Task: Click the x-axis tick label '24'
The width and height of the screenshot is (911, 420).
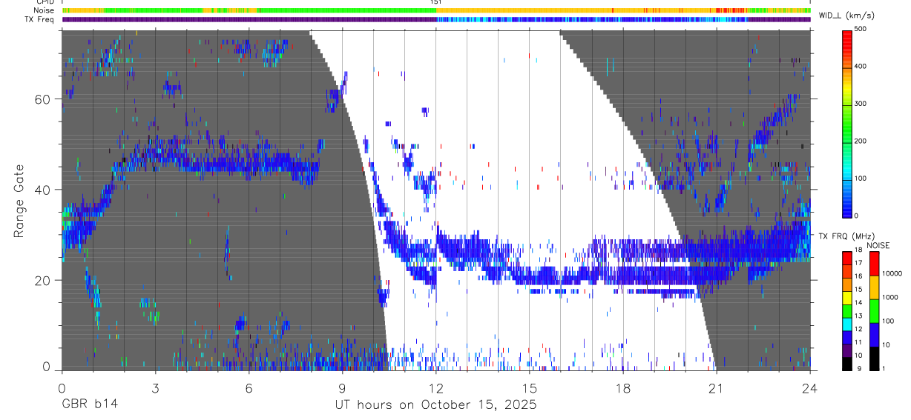Action: pyautogui.click(x=810, y=387)
